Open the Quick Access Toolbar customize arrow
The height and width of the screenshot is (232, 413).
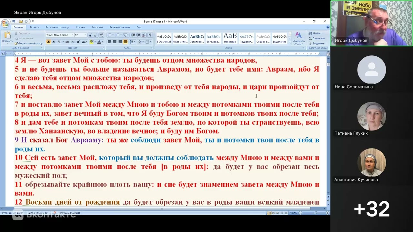point(33,22)
